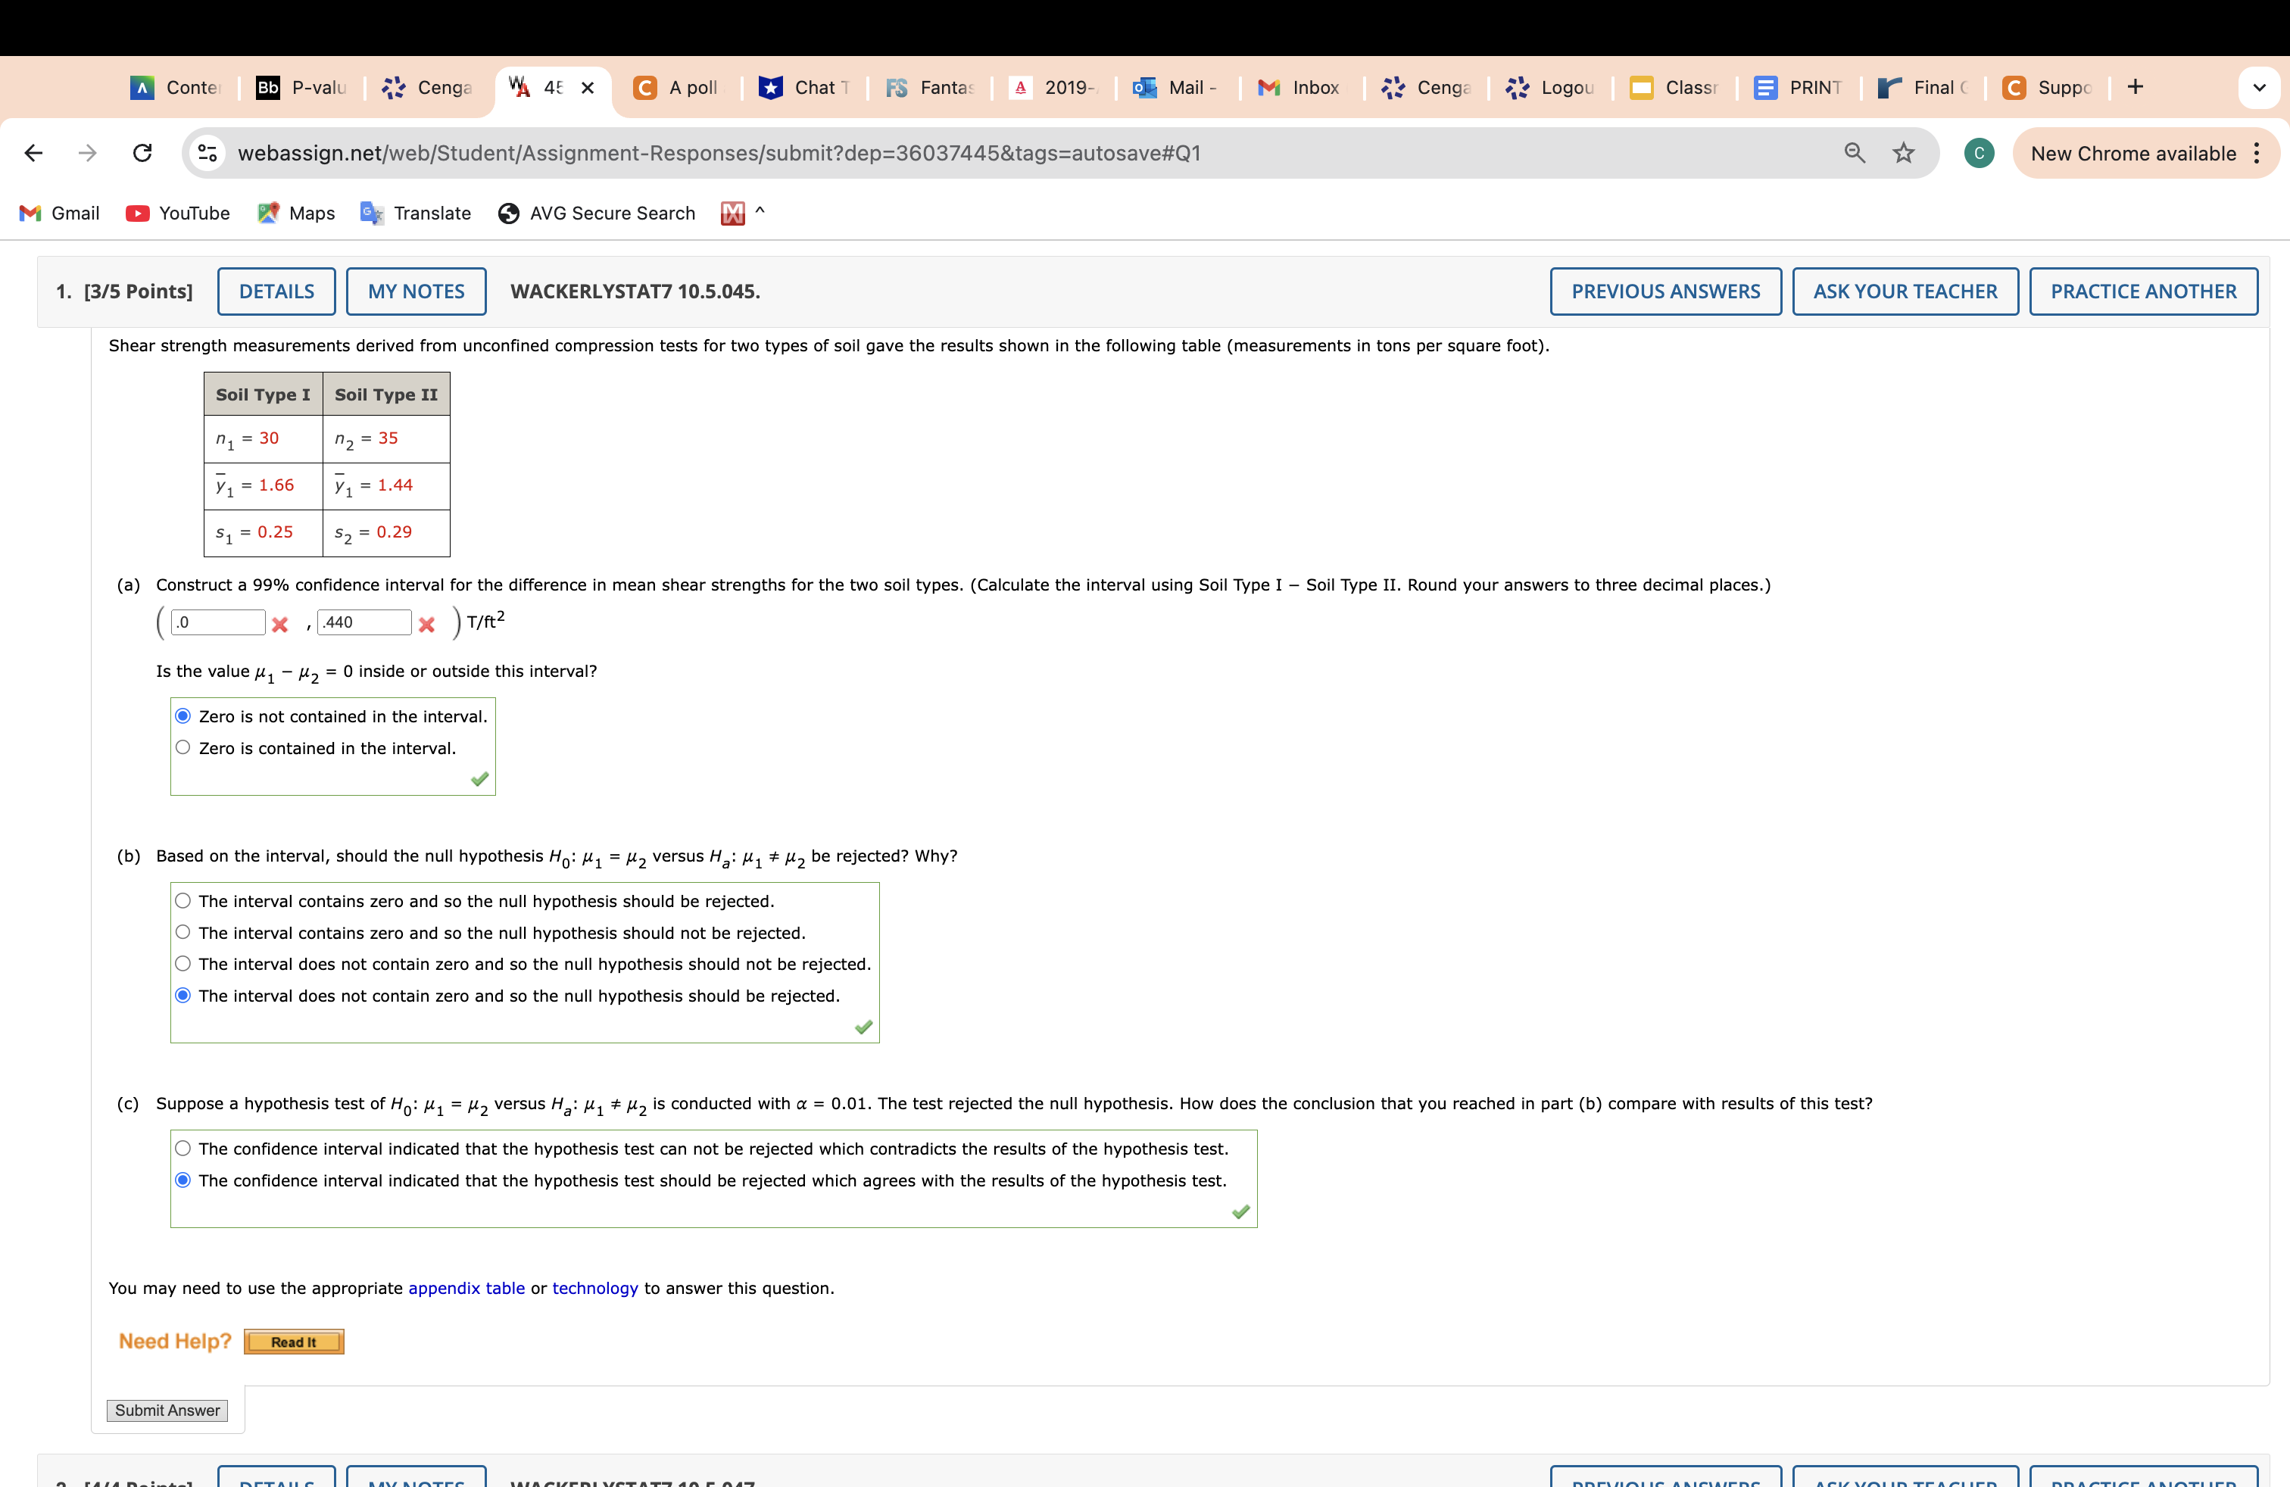Click the browser reload icon
Image resolution: width=2290 pixels, height=1487 pixels.
pos(142,153)
